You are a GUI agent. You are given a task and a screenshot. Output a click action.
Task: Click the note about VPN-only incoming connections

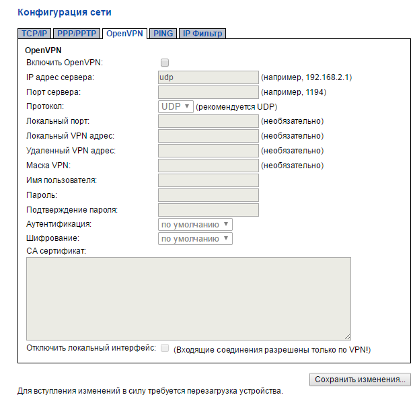tap(272, 350)
